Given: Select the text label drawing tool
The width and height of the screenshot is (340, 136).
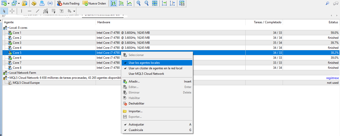Looking at the screenshot, I should pyautogui.click(x=62, y=11).
